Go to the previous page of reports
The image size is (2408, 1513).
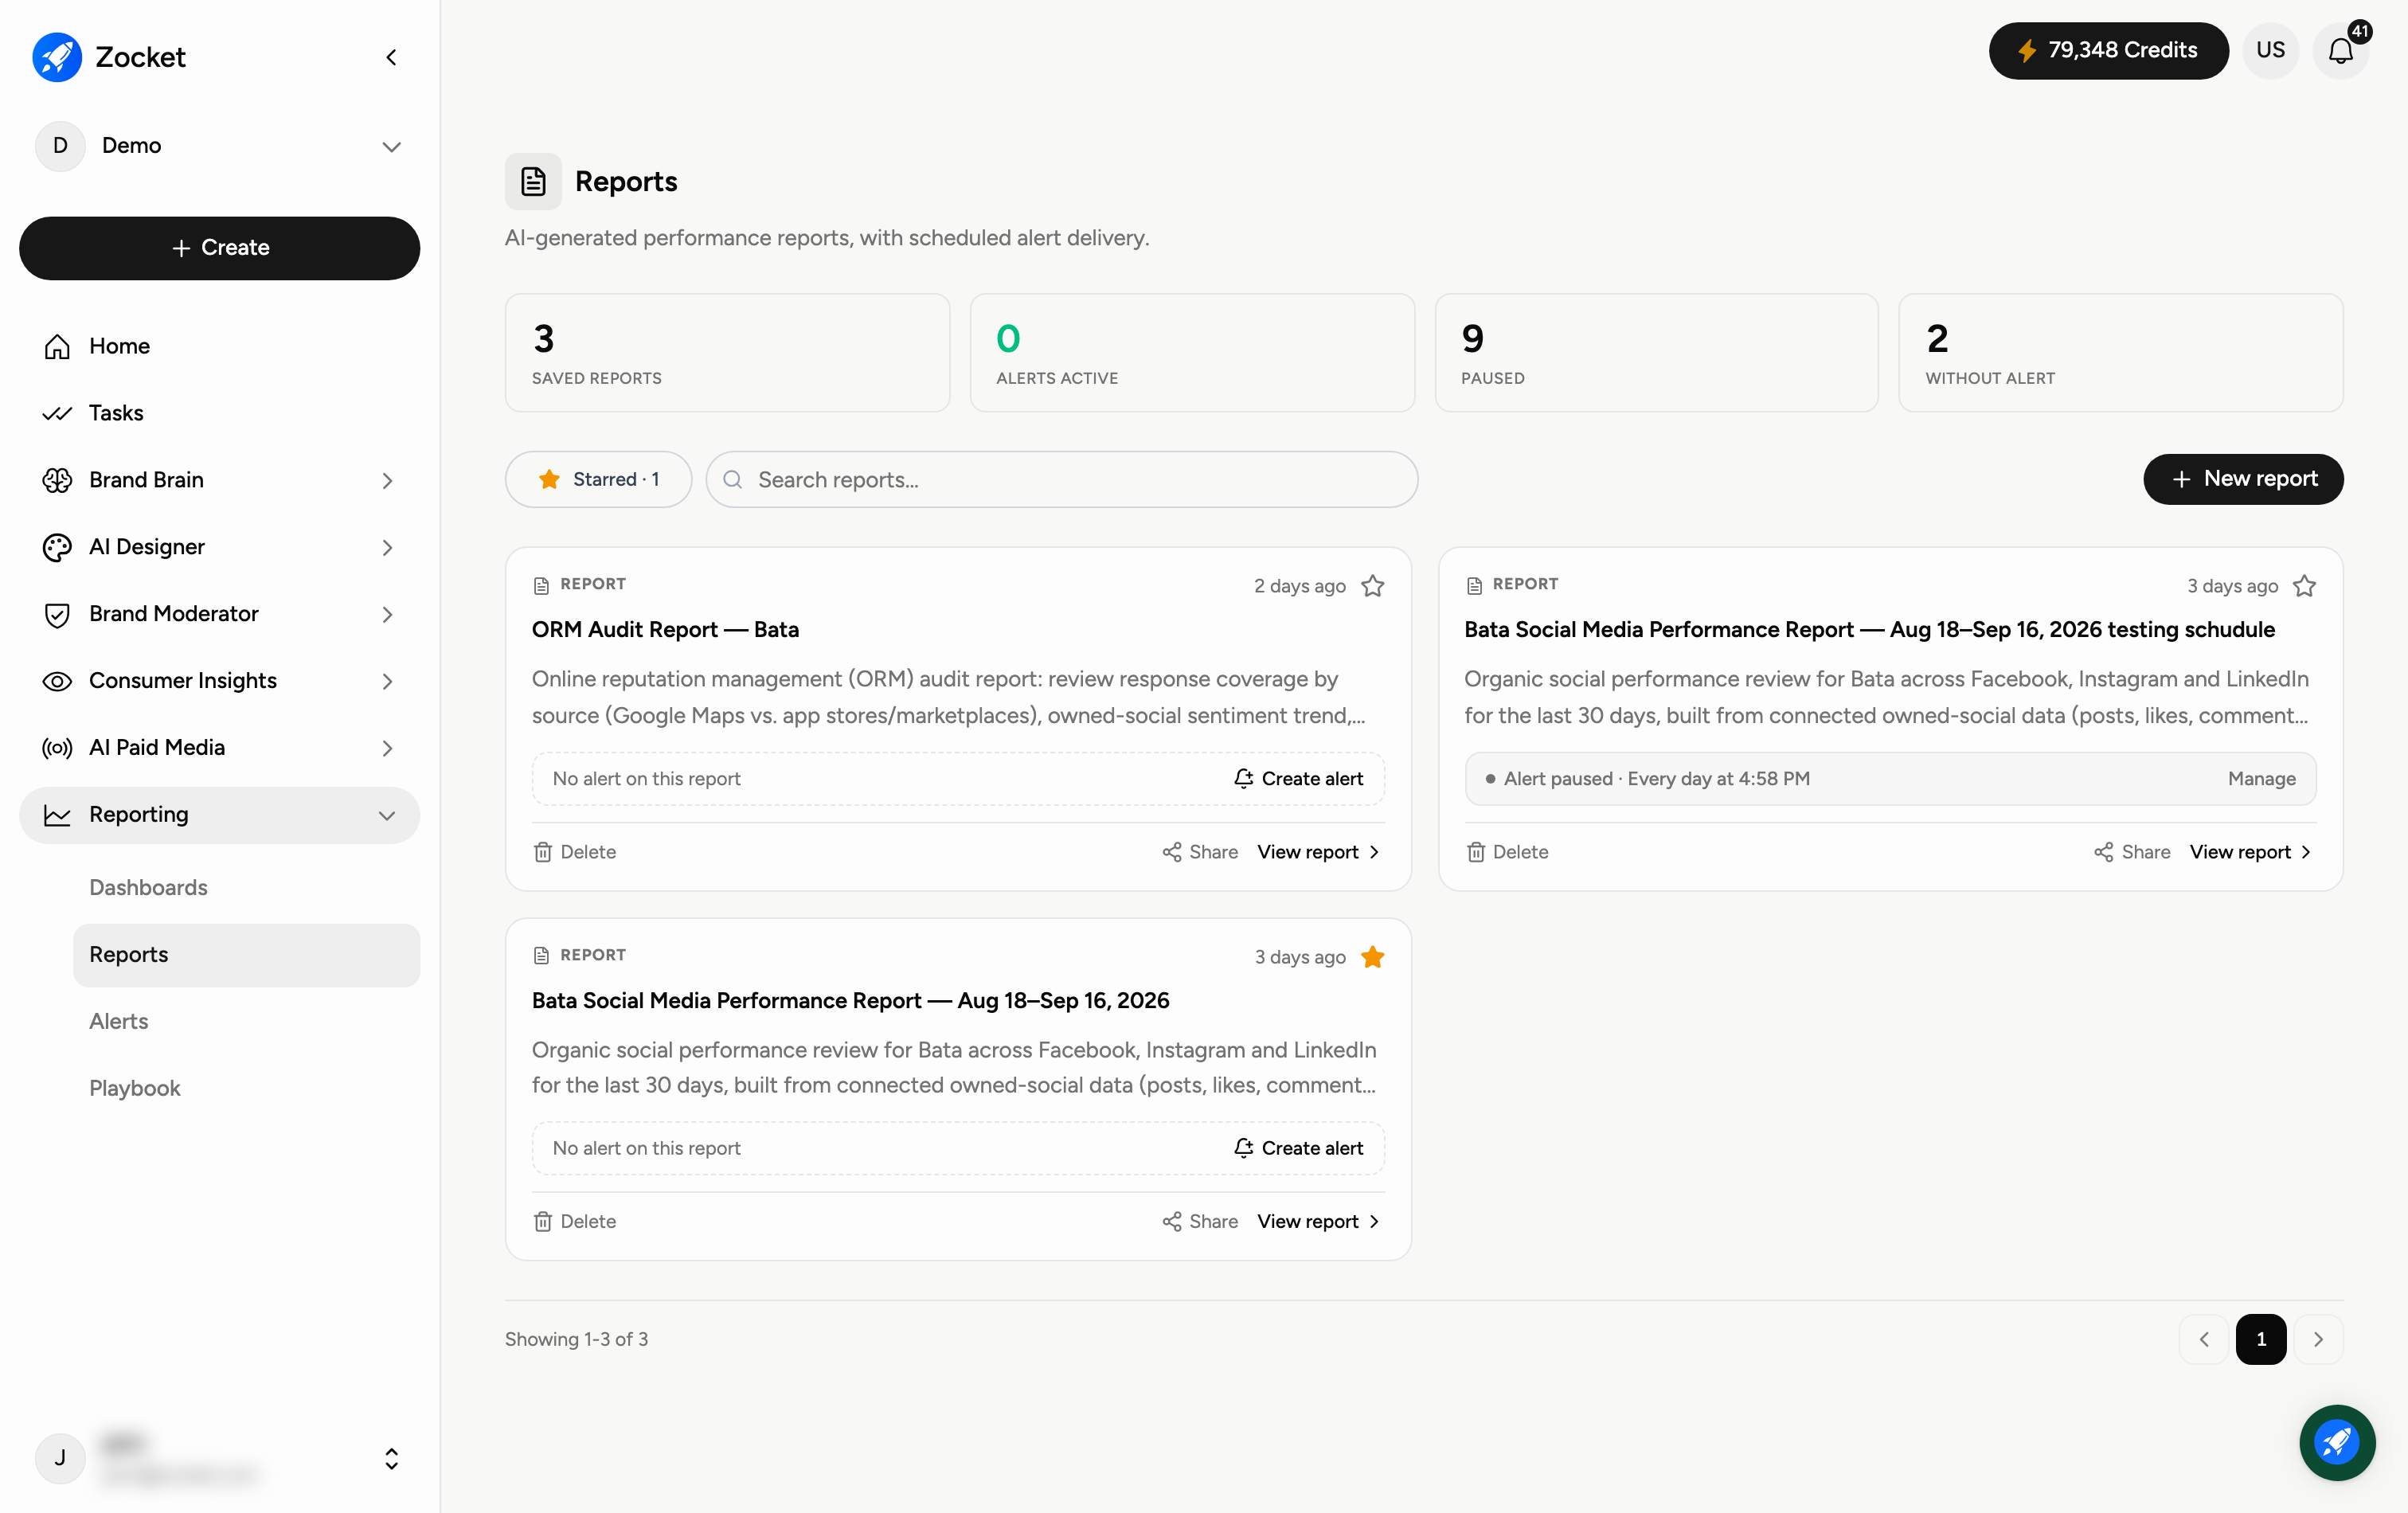2204,1339
